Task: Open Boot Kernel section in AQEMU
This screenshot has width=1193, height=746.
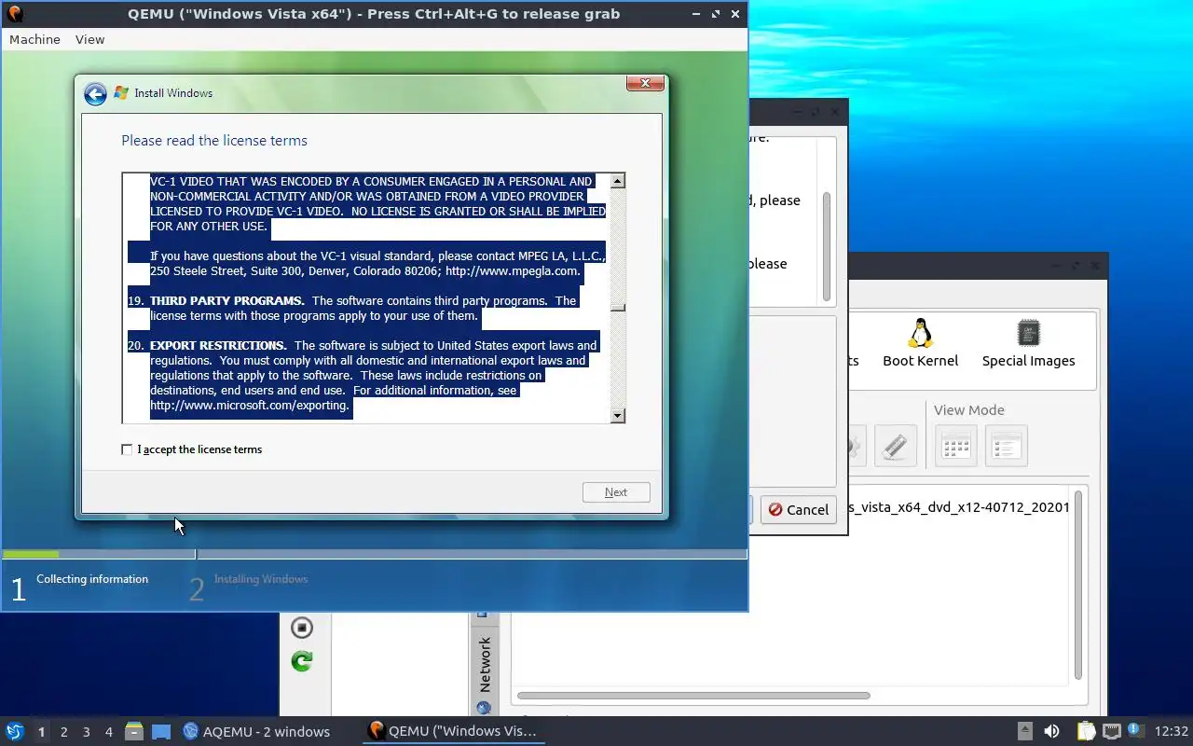Action: [x=920, y=343]
